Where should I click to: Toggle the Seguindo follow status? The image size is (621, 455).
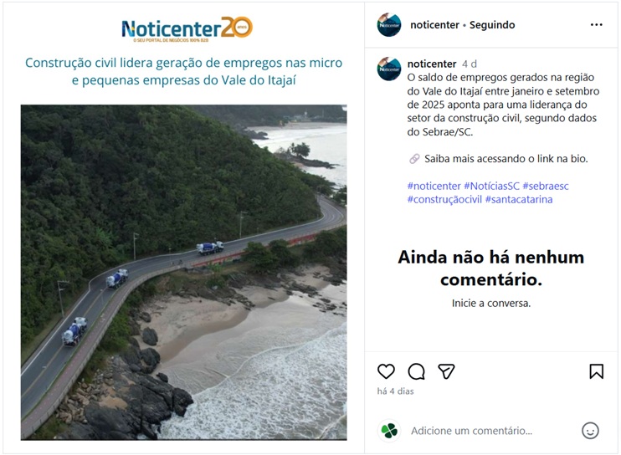point(492,25)
